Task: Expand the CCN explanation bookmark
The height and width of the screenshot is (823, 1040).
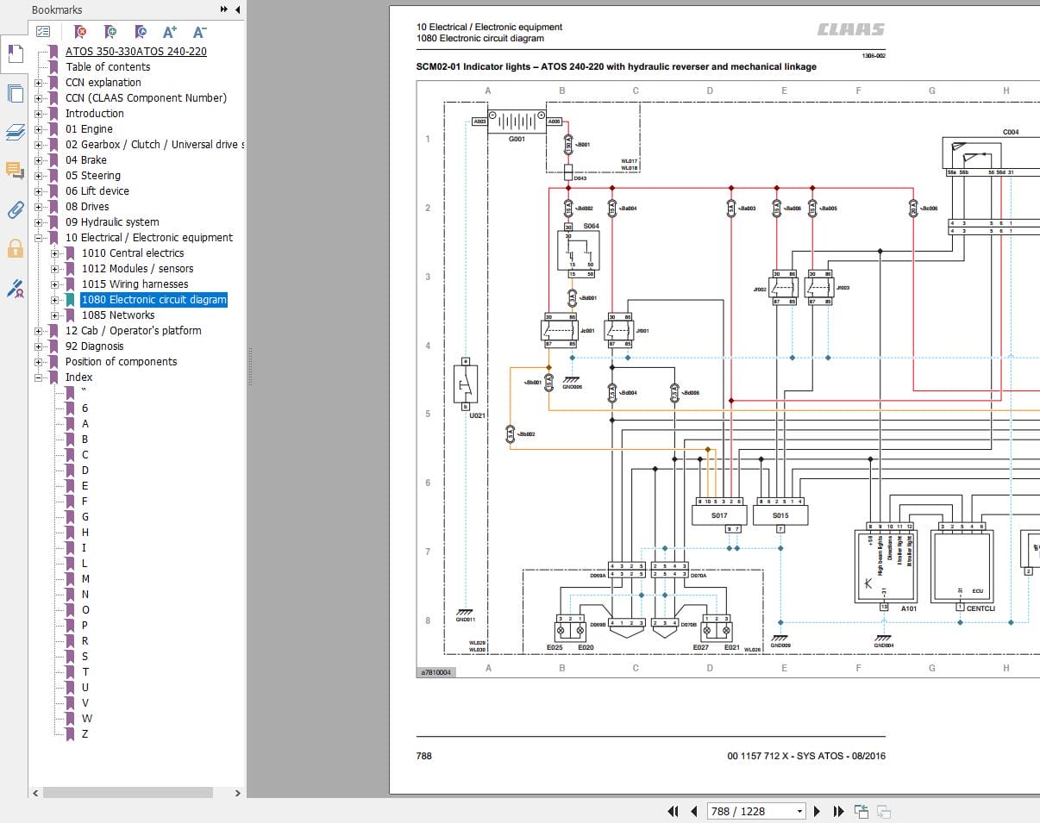Action: point(38,83)
